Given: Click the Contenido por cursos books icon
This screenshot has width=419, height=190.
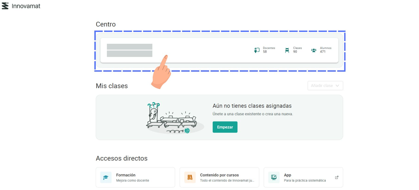Looking at the screenshot, I should (190, 178).
